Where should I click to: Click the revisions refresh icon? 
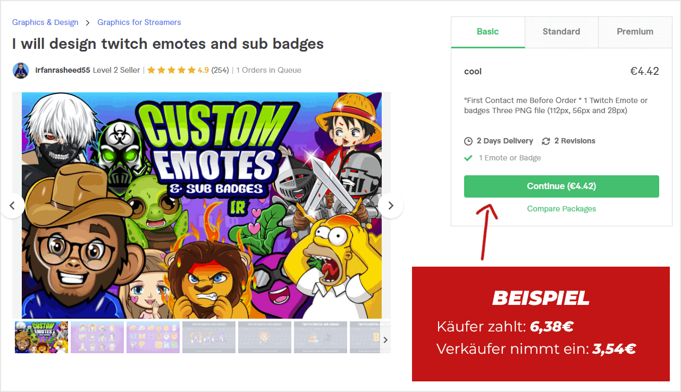546,141
